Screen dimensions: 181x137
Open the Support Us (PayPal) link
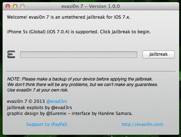(x=47, y=125)
